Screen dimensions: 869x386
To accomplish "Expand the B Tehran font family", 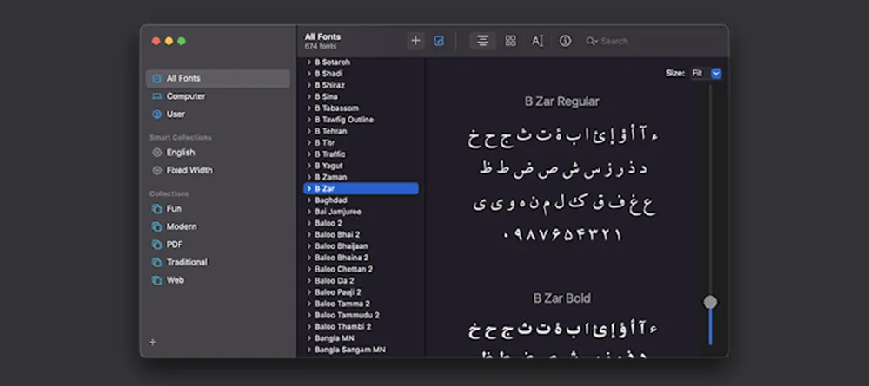I will (x=309, y=132).
